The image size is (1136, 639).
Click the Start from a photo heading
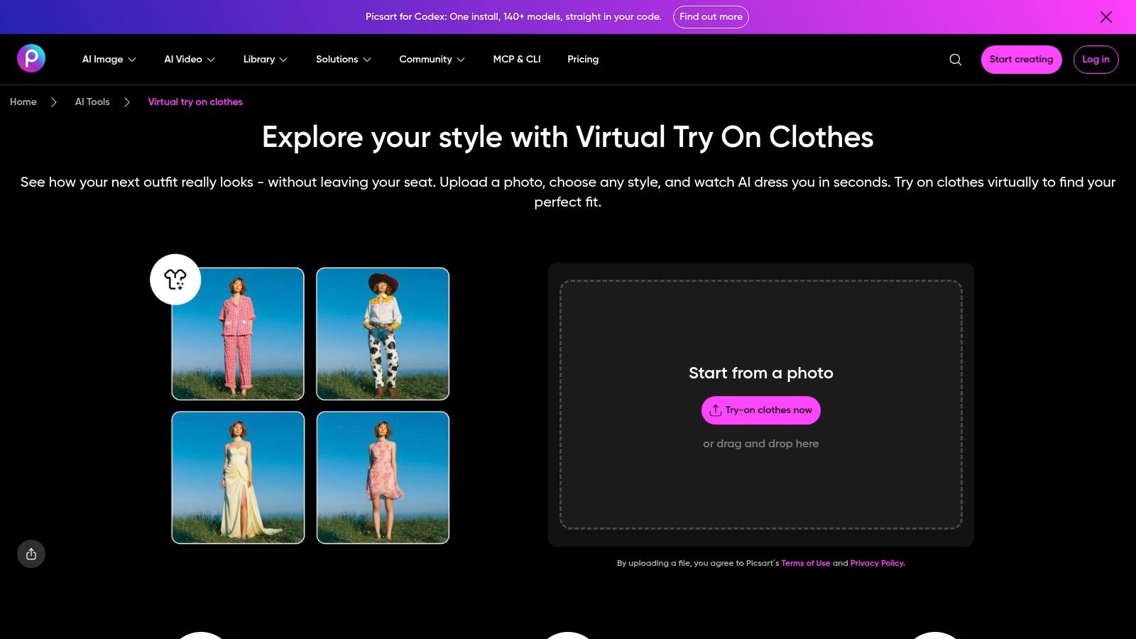(761, 373)
